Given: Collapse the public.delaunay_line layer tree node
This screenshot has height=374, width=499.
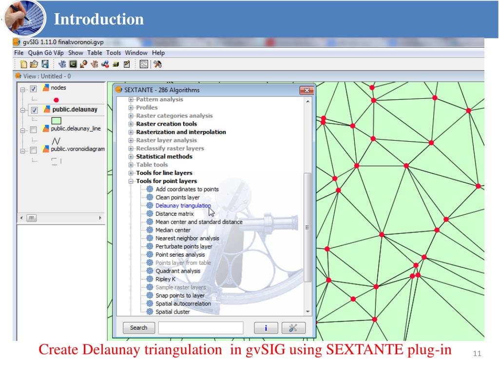Looking at the screenshot, I should (22, 131).
